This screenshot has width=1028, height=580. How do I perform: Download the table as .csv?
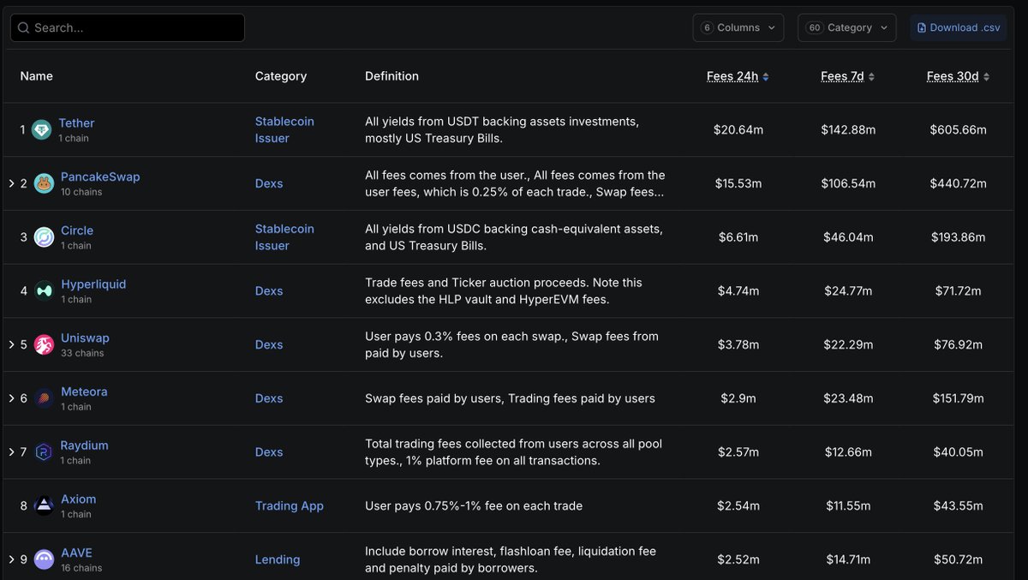point(959,27)
